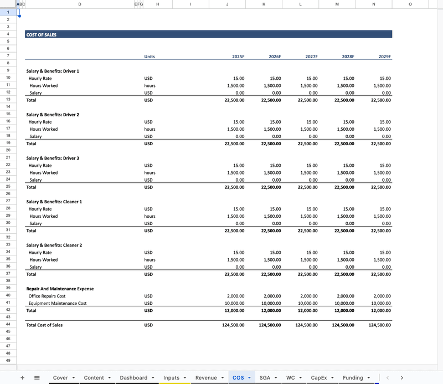Screen dimensions: 443x384
Task: Select column J header
Action: click(x=227, y=4)
